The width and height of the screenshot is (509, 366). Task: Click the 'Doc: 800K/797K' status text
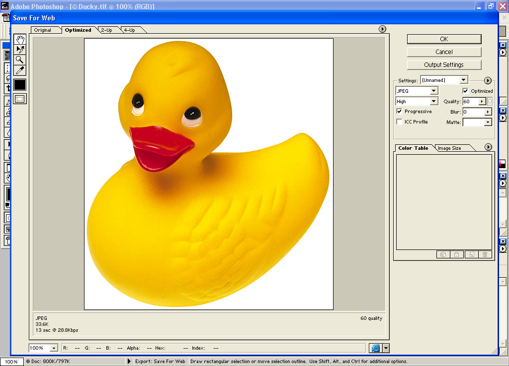click(50, 361)
